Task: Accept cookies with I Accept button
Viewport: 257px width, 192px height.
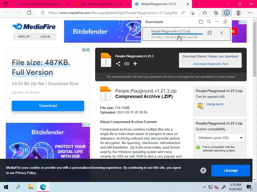Action: [x=231, y=170]
